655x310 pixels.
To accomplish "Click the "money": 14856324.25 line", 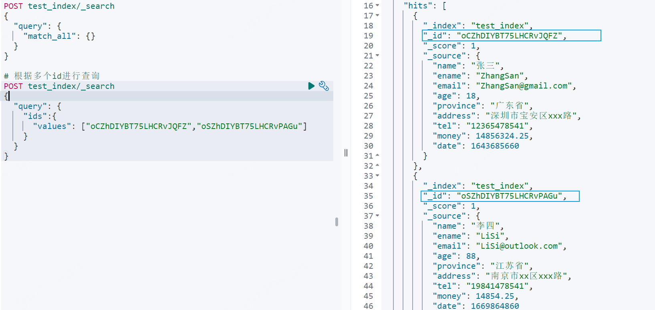I will [x=483, y=136].
